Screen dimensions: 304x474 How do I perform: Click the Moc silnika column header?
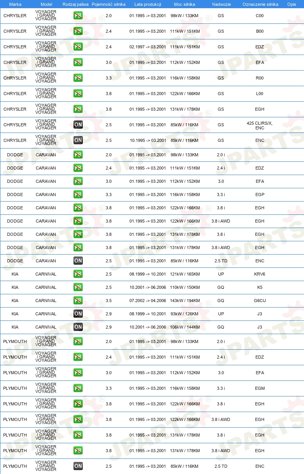point(185,4)
